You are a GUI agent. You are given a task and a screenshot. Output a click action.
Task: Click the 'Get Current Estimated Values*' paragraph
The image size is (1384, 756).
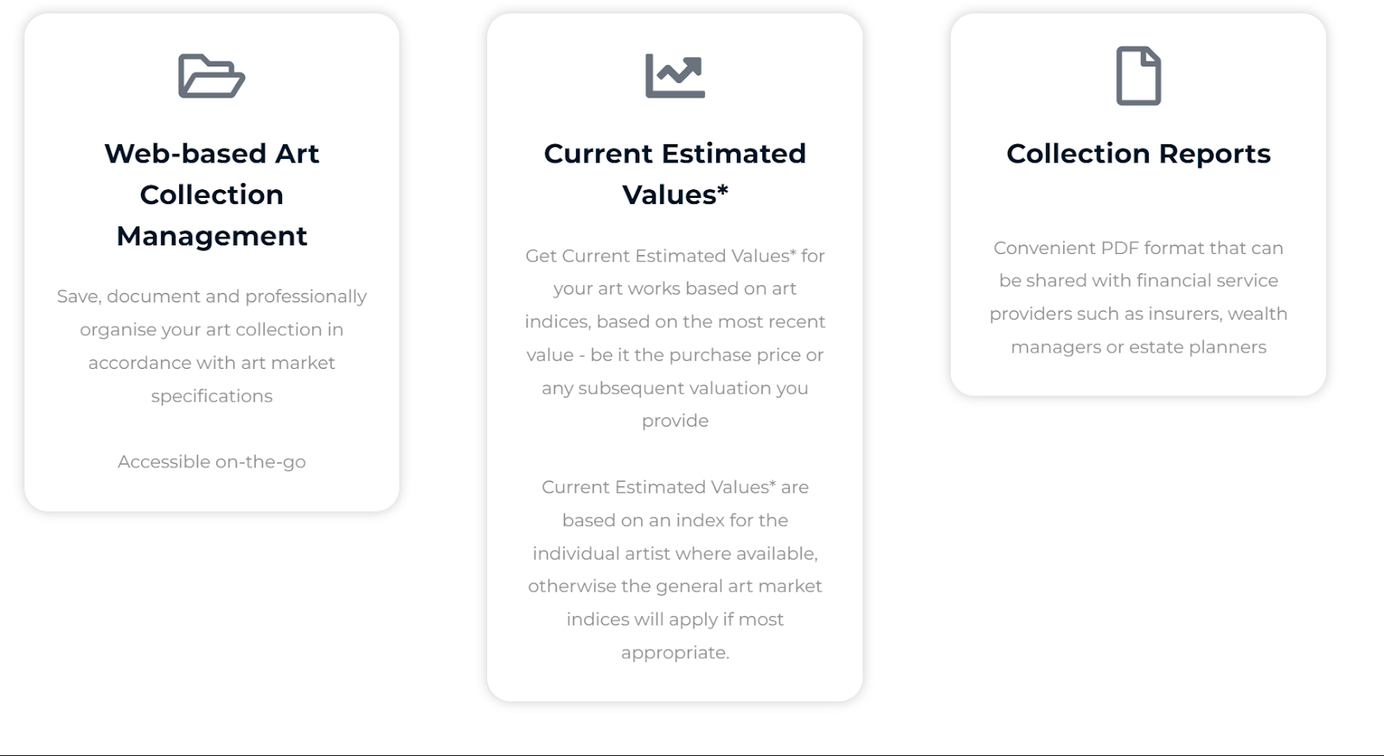pos(675,338)
